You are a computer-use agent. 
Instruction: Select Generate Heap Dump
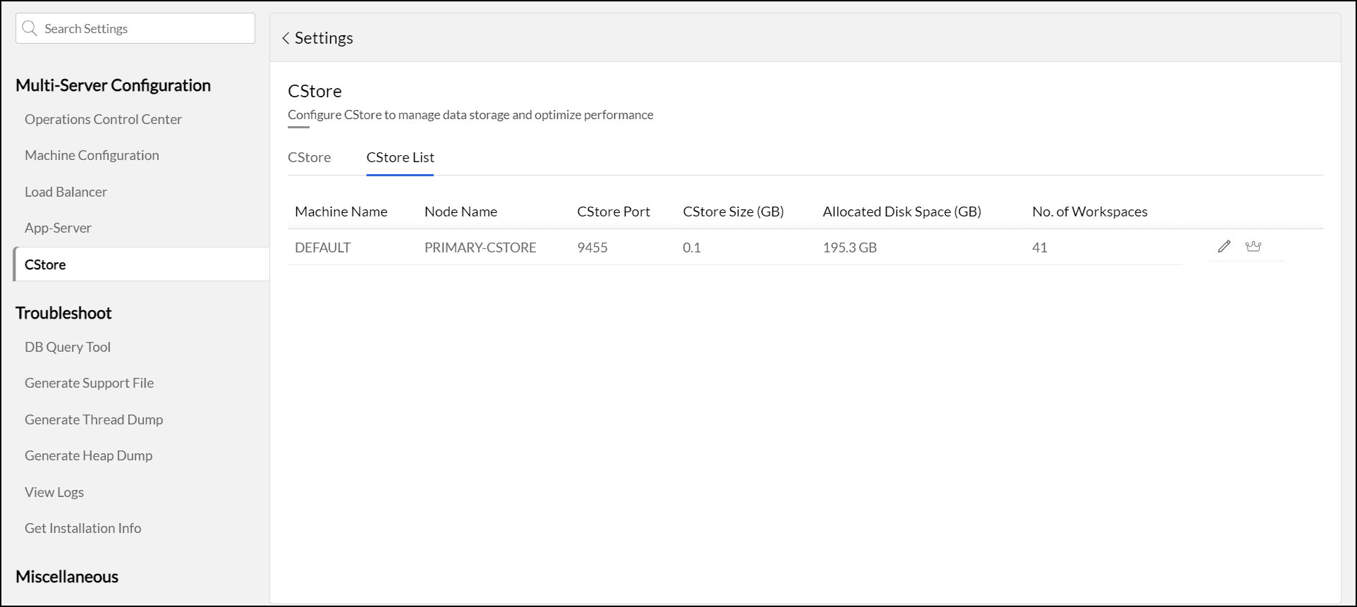tap(88, 455)
